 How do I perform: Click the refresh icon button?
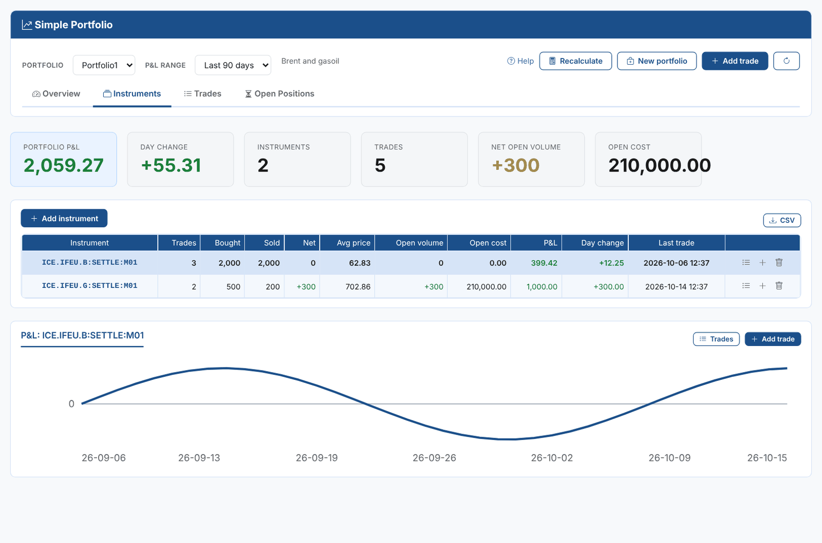786,61
